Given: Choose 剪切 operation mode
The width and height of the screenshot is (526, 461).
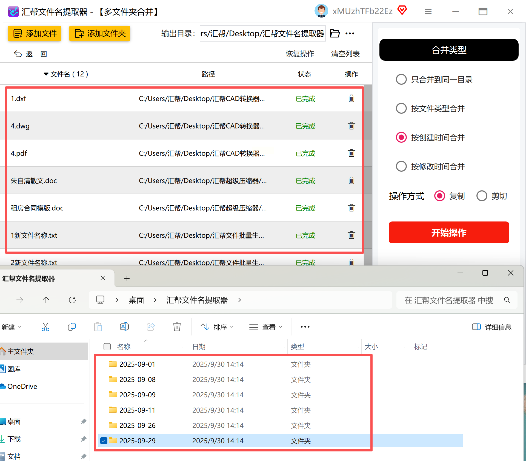Looking at the screenshot, I should (x=482, y=196).
